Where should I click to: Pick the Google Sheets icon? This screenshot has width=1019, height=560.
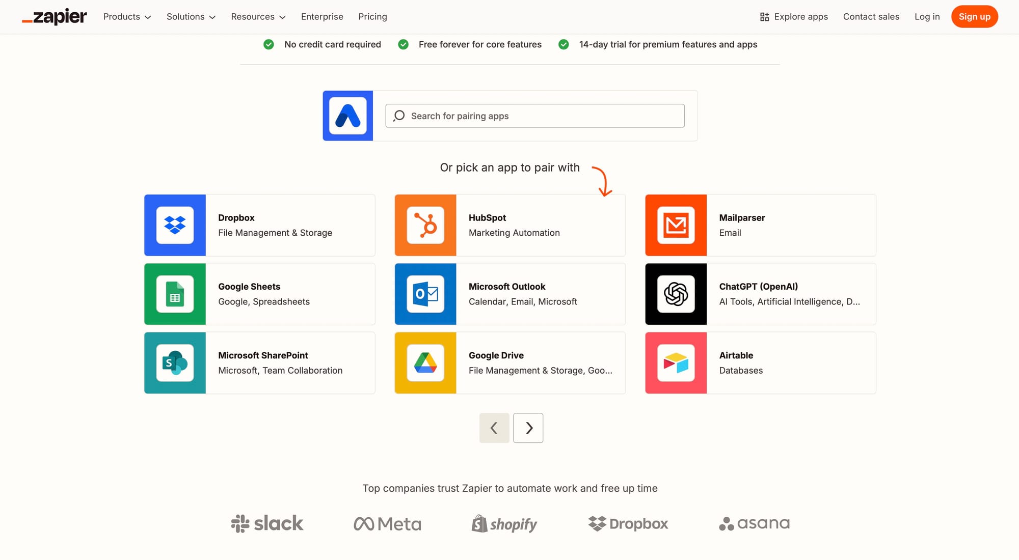[175, 294]
